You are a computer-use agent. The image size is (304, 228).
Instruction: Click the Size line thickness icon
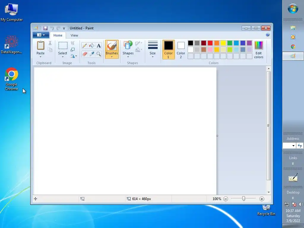coord(153,45)
